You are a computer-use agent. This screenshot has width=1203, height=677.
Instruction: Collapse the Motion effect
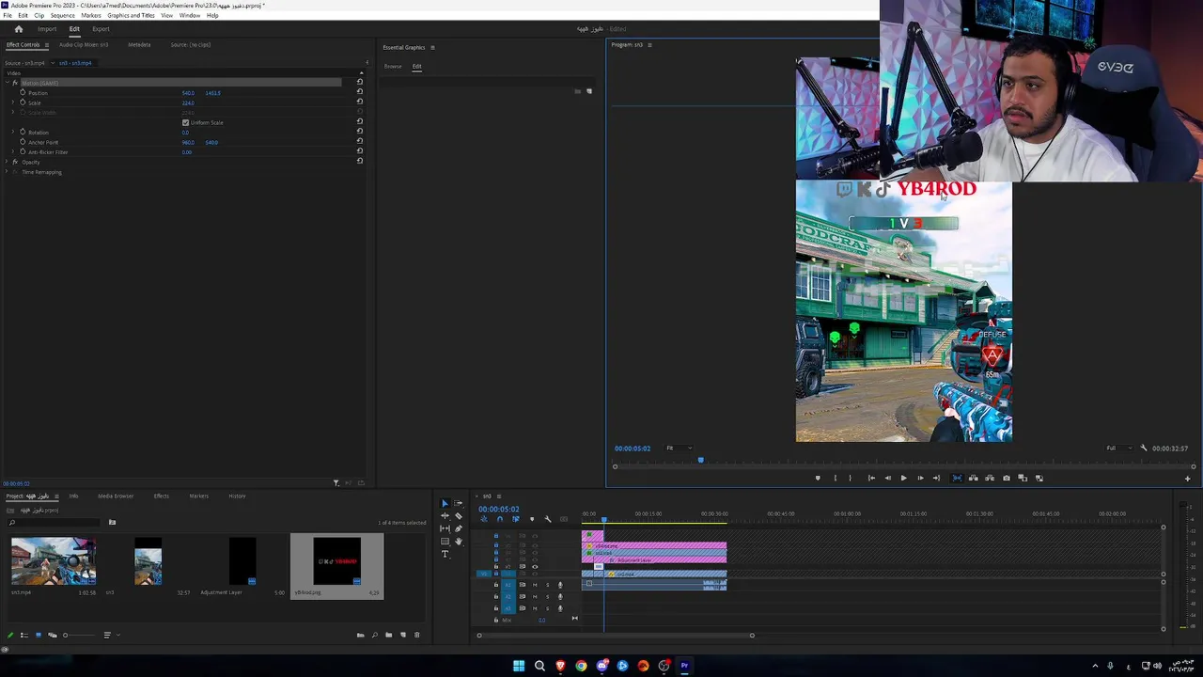(7, 83)
